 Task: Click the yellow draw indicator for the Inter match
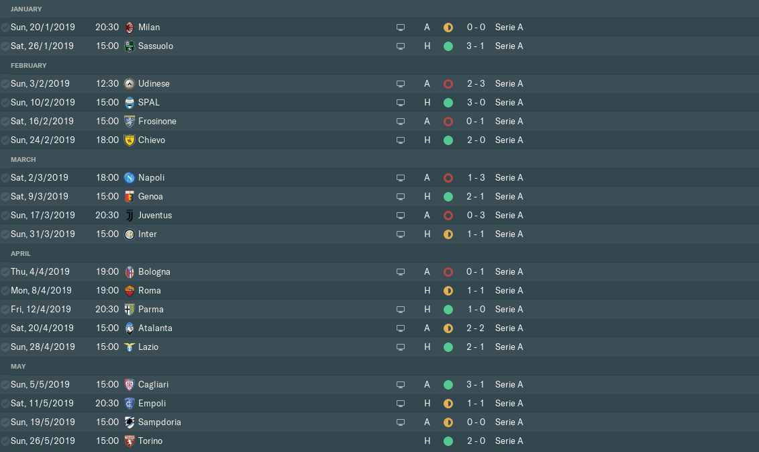tap(448, 234)
